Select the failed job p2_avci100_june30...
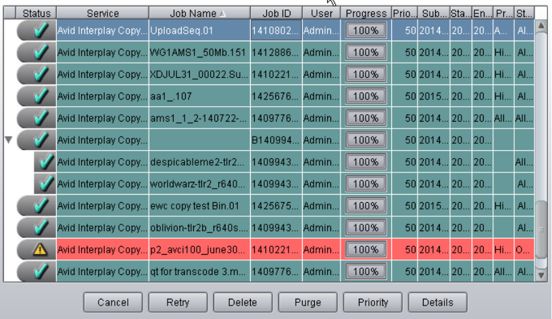Viewport: 552px width, 319px height. pos(199,249)
